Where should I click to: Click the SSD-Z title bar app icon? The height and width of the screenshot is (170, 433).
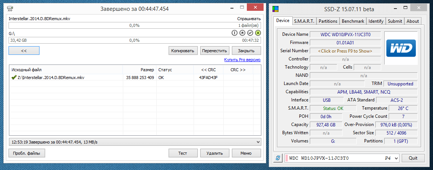tap(275, 9)
